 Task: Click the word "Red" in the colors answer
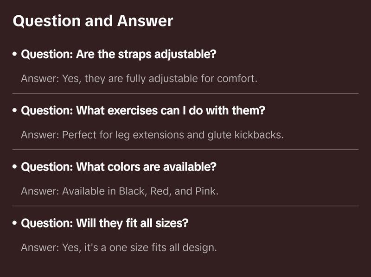point(160,191)
